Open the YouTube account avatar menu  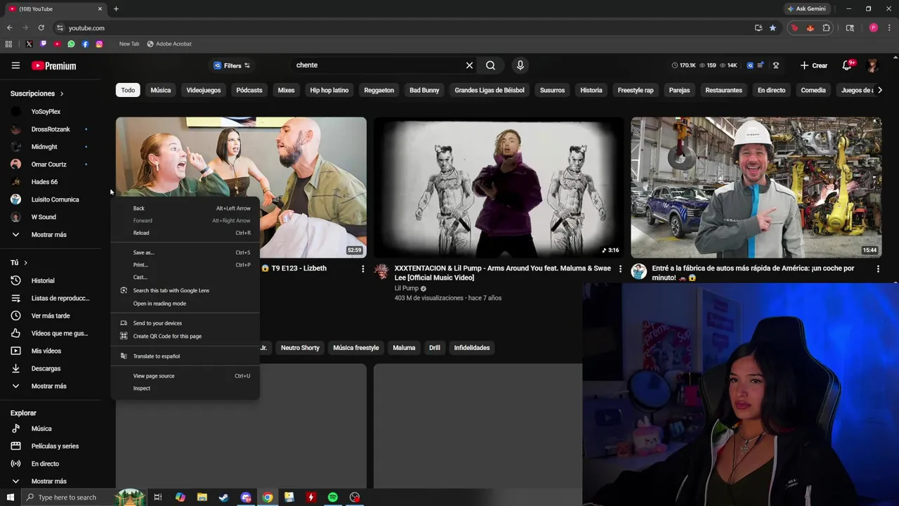coord(872,65)
